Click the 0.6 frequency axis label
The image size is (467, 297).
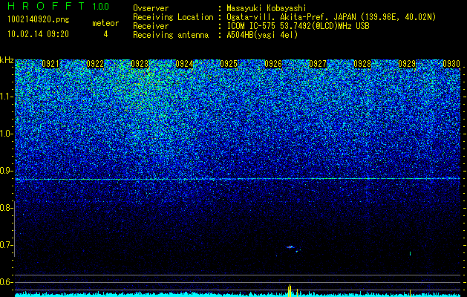[x=5, y=282]
